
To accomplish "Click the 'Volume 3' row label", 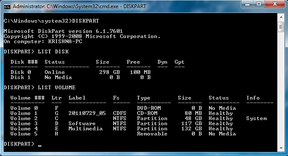I will 24,124.
